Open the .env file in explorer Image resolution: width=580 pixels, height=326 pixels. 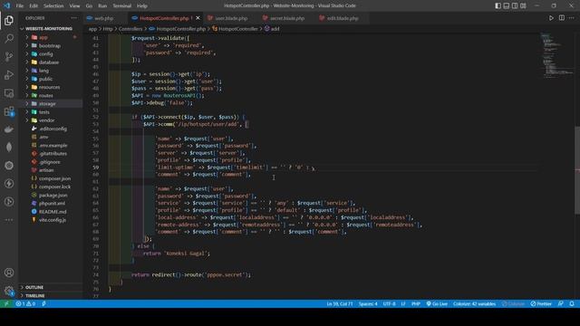[43, 137]
